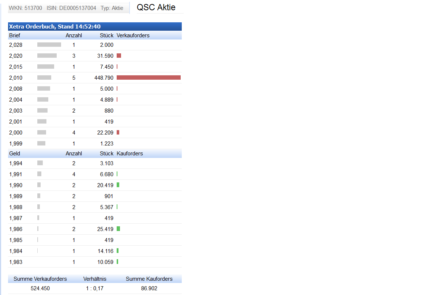Select the ISIN DE0005137004 text

71,8
